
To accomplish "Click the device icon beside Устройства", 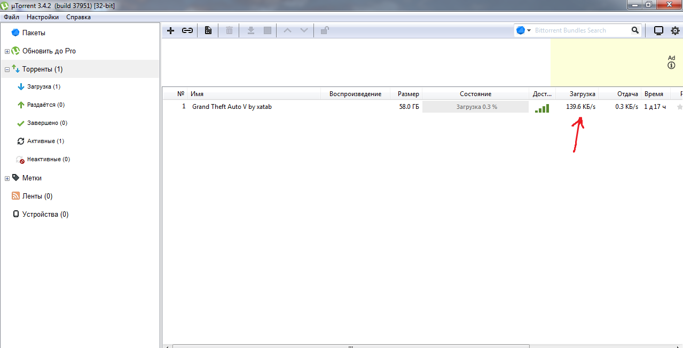I will pos(15,214).
